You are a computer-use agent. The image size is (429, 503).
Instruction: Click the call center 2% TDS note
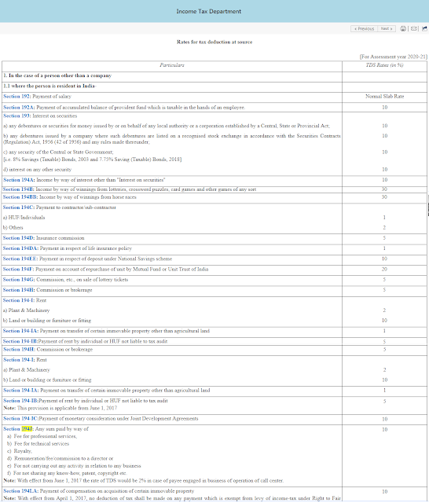pyautogui.click(x=144, y=480)
